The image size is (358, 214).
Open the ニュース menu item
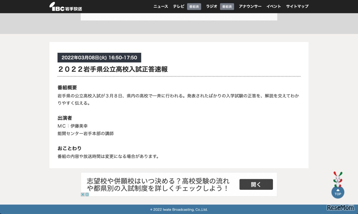coord(160,6)
